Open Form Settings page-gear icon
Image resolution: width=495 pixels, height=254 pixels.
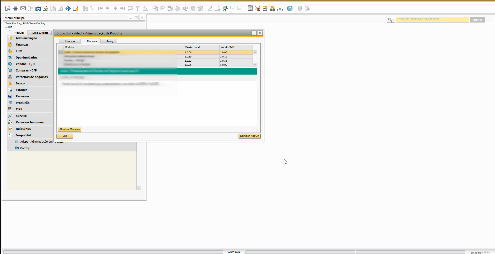[x=218, y=8]
